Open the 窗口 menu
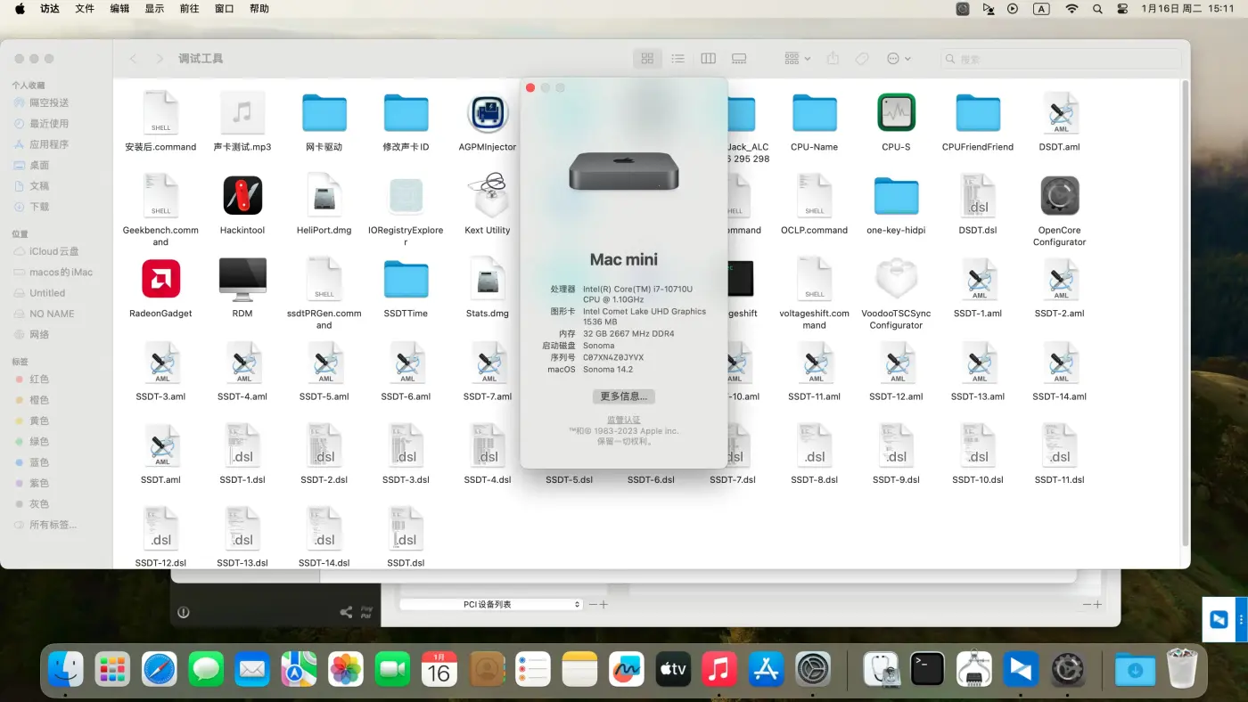Image resolution: width=1248 pixels, height=702 pixels. point(223,8)
